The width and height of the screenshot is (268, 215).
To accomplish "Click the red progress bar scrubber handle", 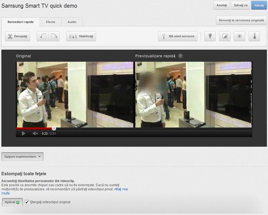I will tap(54, 128).
